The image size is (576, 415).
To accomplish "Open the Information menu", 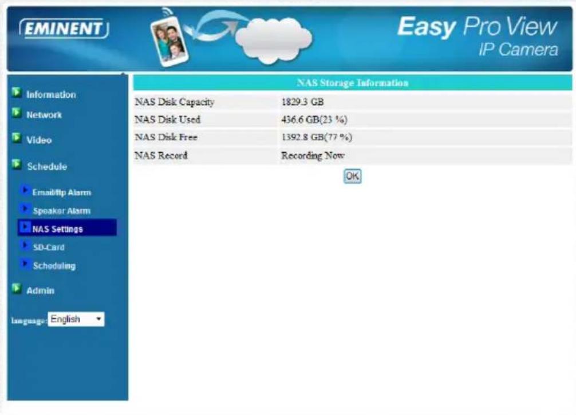I will click(x=51, y=94).
